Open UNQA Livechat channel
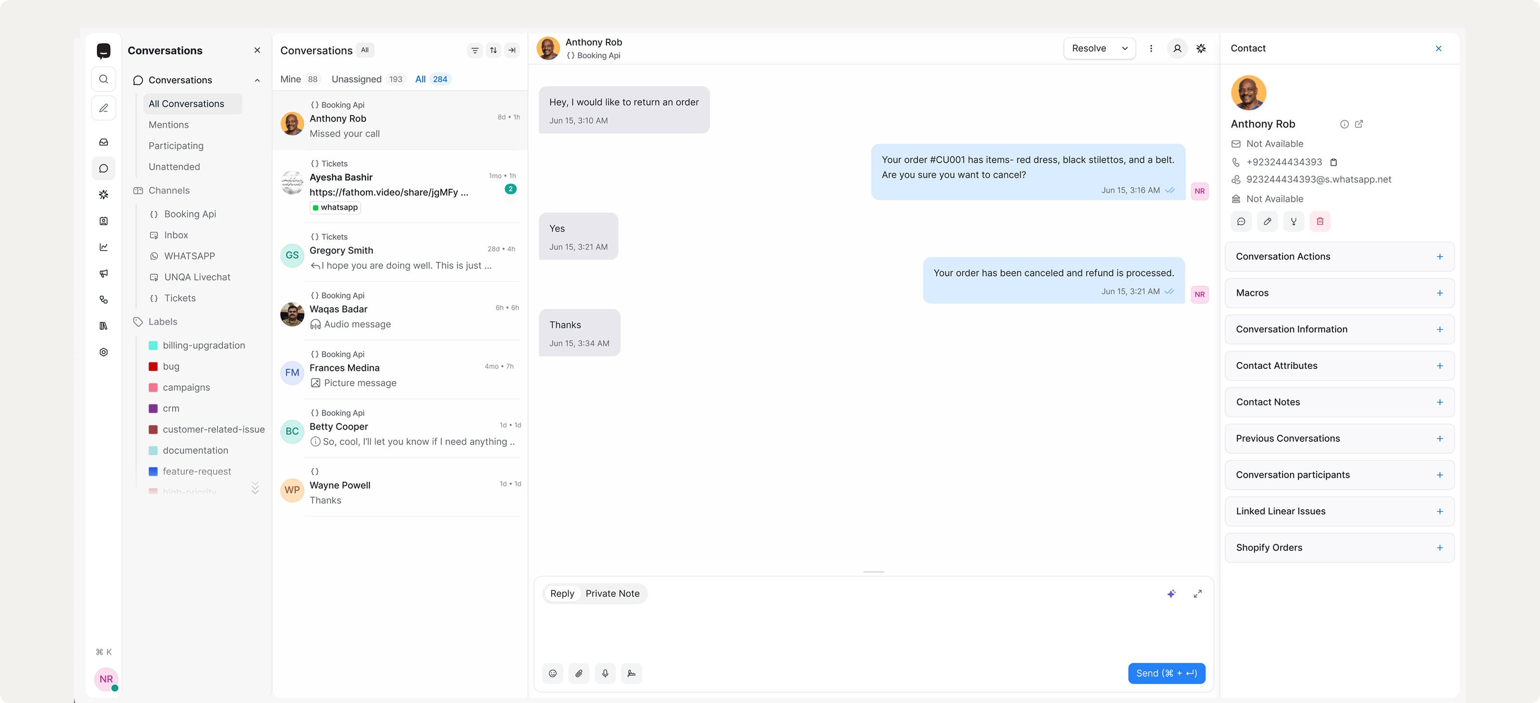 pos(197,277)
